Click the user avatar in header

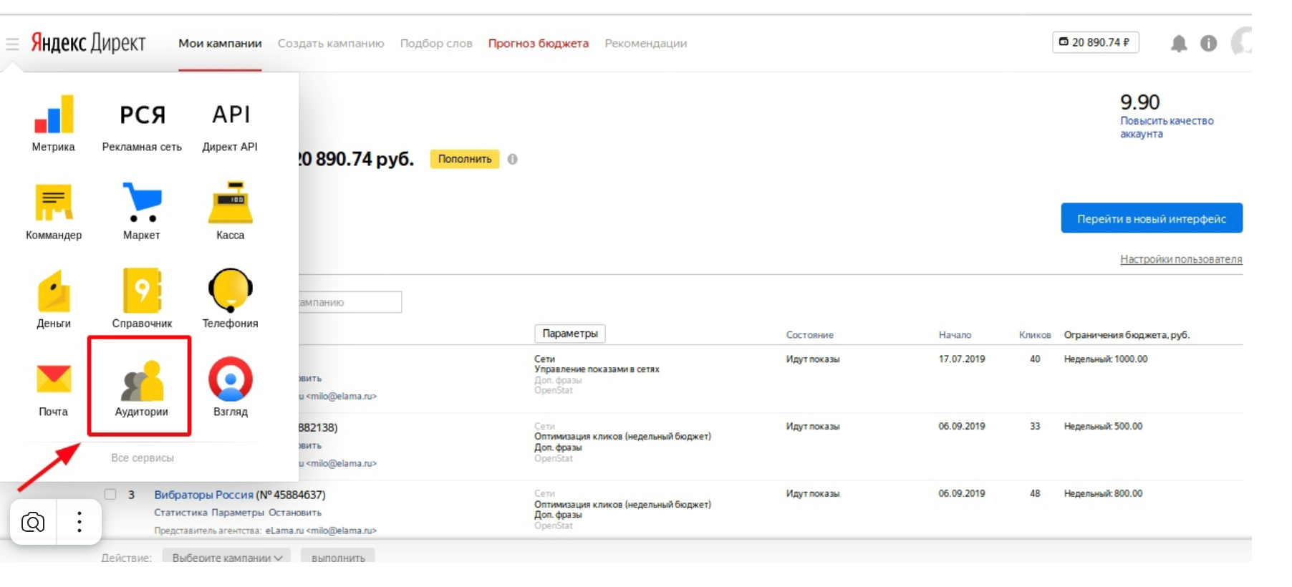[x=1242, y=42]
